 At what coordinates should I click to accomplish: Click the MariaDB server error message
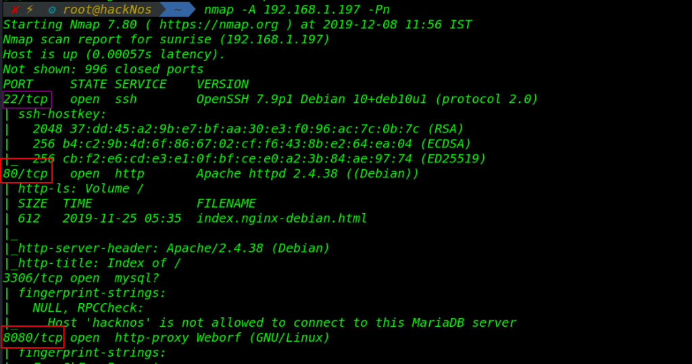coord(282,323)
